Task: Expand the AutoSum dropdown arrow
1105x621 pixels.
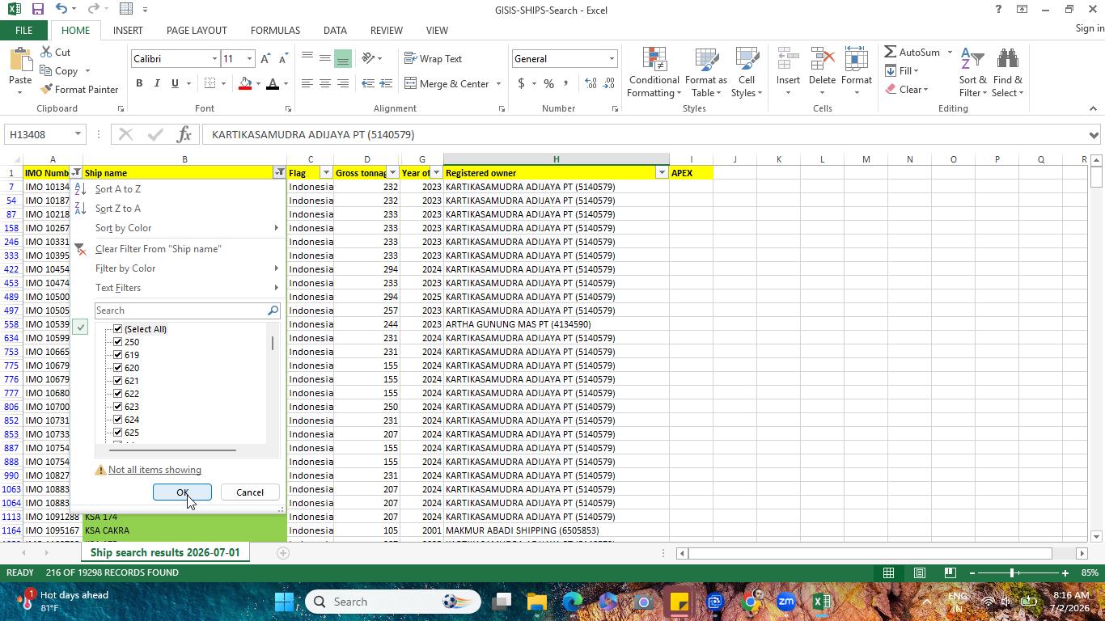Action: tap(950, 53)
